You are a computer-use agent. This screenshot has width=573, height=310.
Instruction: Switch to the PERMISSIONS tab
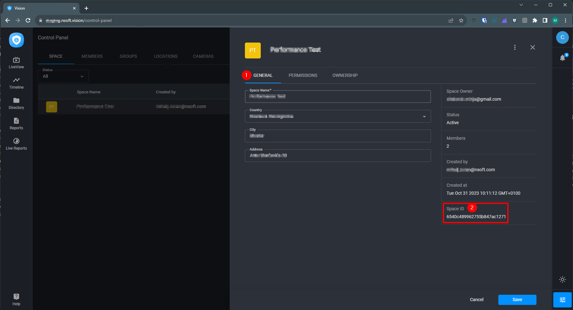point(303,75)
